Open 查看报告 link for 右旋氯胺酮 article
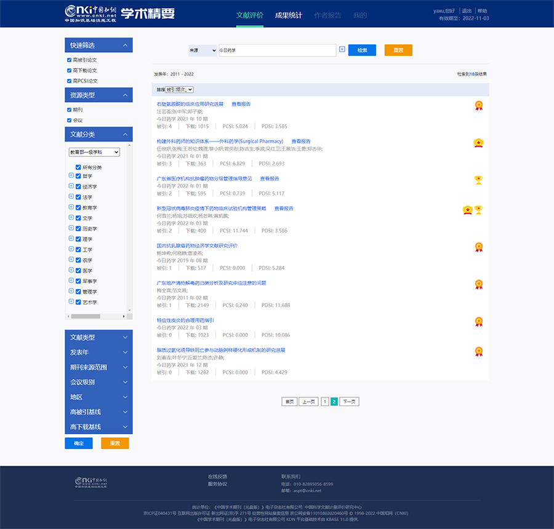This screenshot has height=529, width=554. click(x=241, y=104)
